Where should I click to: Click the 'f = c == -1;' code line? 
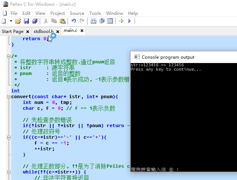[52, 143]
